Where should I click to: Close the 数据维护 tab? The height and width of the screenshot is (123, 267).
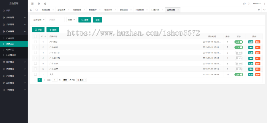point(100,10)
